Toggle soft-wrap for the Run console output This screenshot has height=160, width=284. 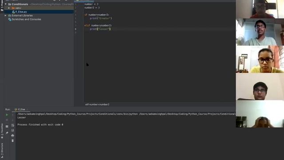[x=12, y=125]
